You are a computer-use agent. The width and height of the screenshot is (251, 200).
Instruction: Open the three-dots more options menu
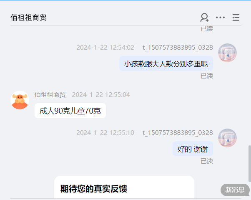click(x=220, y=17)
